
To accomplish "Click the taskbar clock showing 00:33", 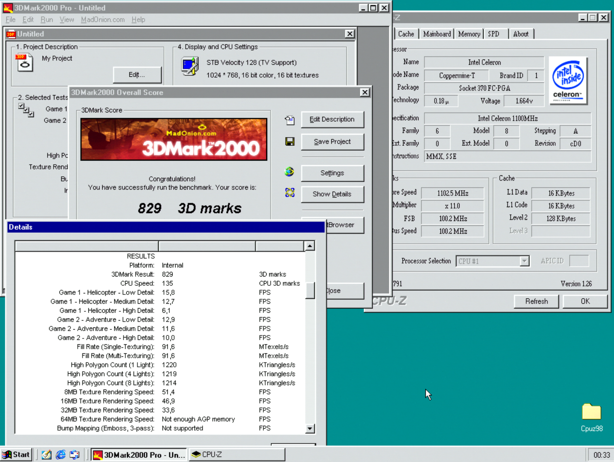I will pyautogui.click(x=601, y=455).
